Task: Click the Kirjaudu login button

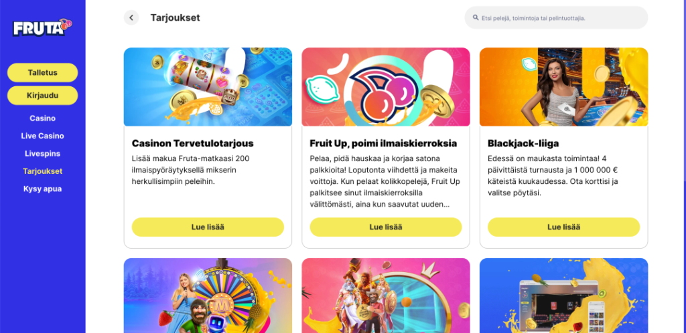Action: 42,96
